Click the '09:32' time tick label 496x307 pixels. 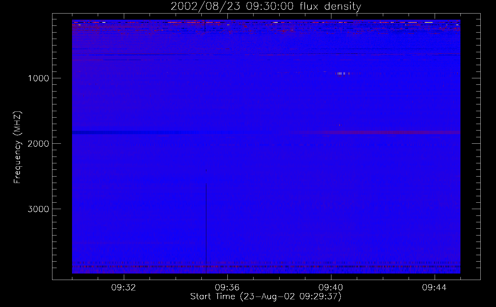pos(124,288)
